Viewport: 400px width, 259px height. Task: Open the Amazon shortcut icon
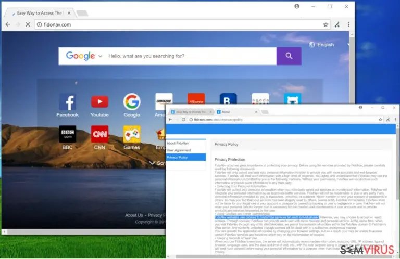click(164, 99)
